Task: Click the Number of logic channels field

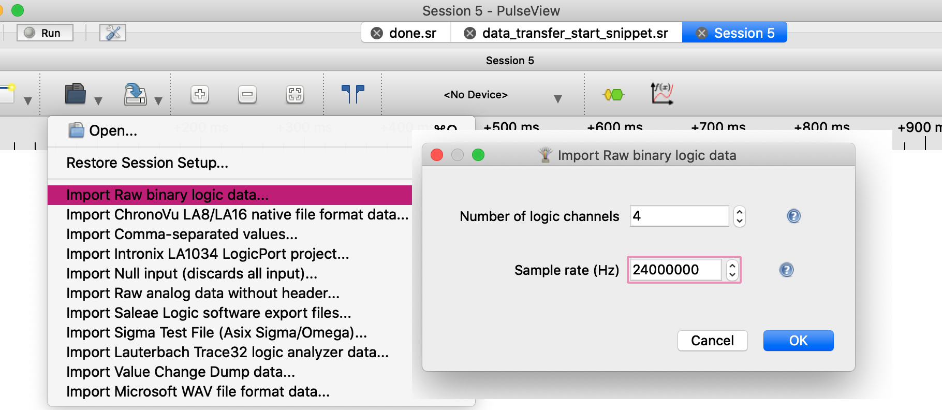Action: pyautogui.click(x=679, y=216)
